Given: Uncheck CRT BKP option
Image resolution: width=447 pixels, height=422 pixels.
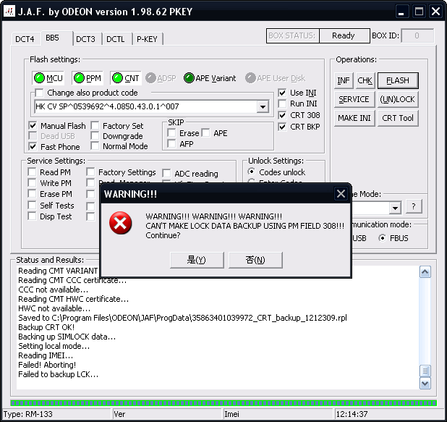Looking at the screenshot, I should [x=282, y=127].
